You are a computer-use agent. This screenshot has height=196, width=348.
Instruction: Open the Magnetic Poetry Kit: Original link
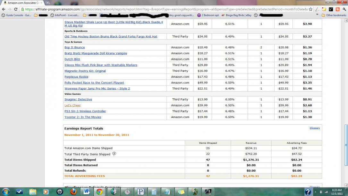click(x=85, y=71)
